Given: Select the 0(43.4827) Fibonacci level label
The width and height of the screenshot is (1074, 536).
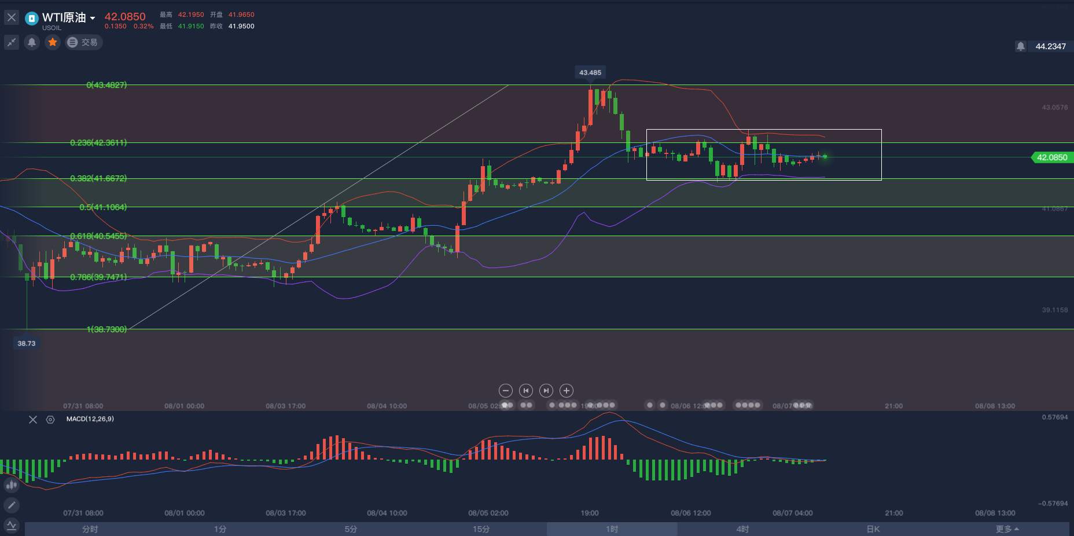Looking at the screenshot, I should 106,85.
